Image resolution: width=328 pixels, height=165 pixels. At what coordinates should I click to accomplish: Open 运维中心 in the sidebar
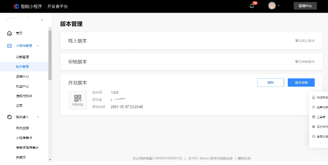pos(23,76)
